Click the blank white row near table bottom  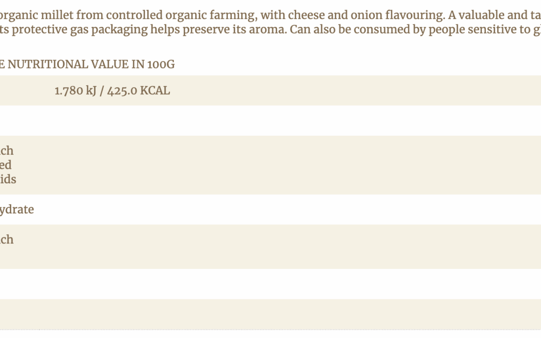coord(270,284)
